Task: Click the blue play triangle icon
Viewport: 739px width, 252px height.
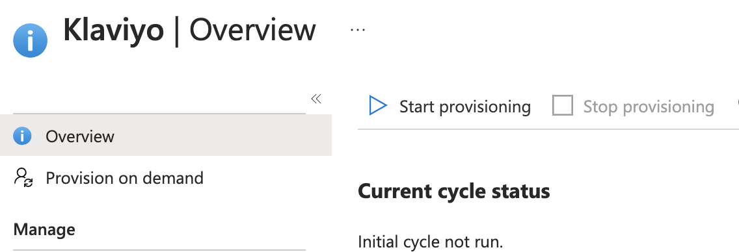Action: (x=378, y=106)
